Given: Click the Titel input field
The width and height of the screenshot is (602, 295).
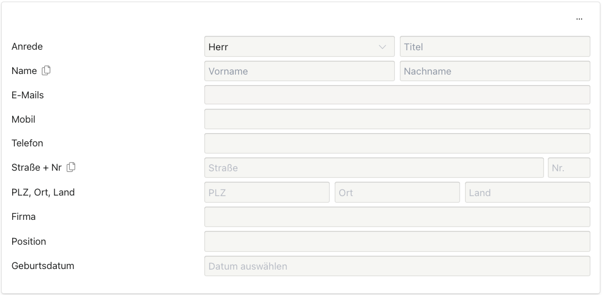Looking at the screenshot, I should [x=495, y=47].
